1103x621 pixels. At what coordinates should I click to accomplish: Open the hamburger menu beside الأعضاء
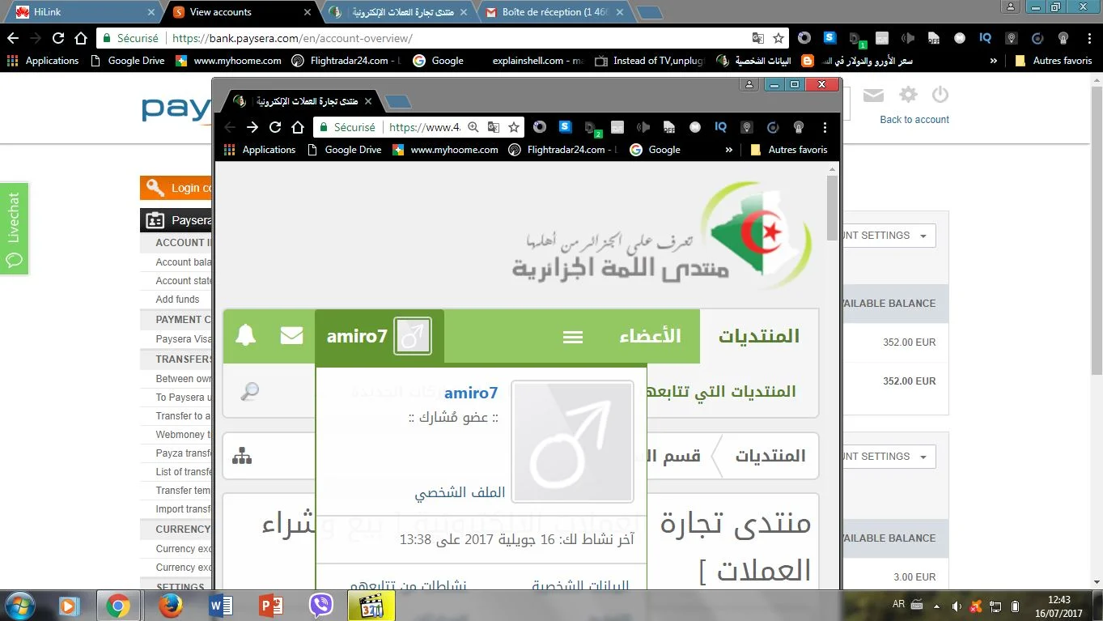click(573, 337)
